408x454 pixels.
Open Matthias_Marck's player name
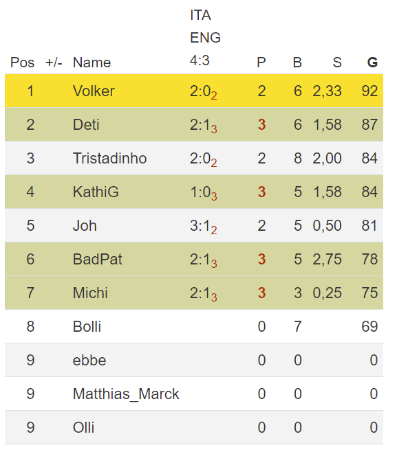coord(126,394)
